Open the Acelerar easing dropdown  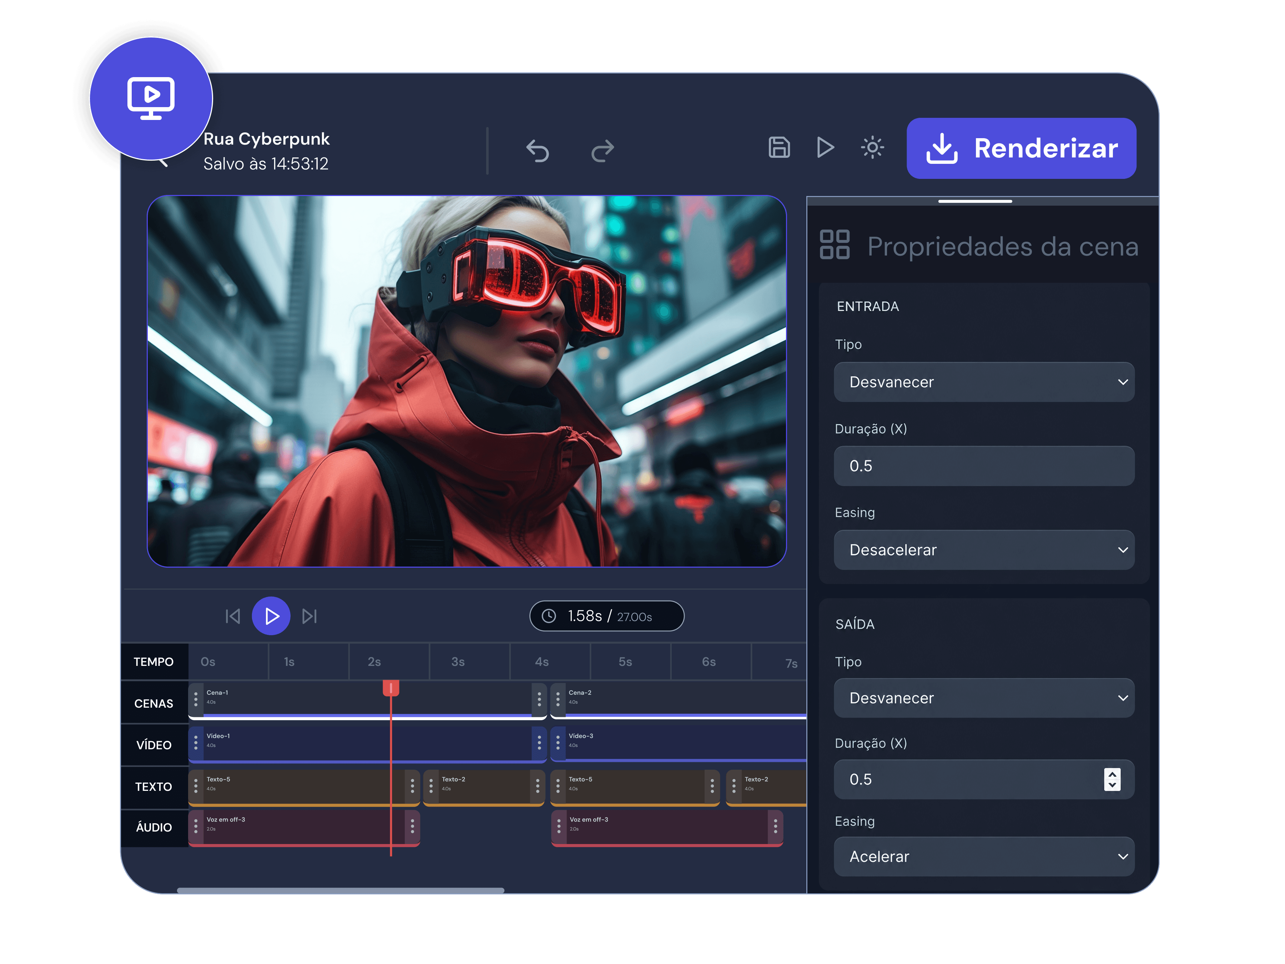tap(984, 857)
